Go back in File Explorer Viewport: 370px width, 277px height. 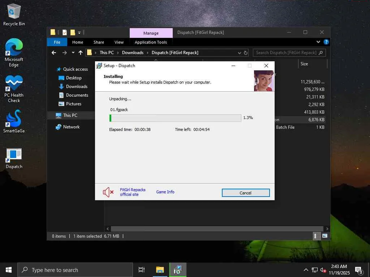pos(54,53)
